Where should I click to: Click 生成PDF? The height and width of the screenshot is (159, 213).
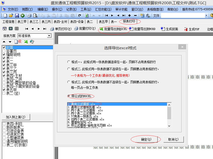[192, 29]
